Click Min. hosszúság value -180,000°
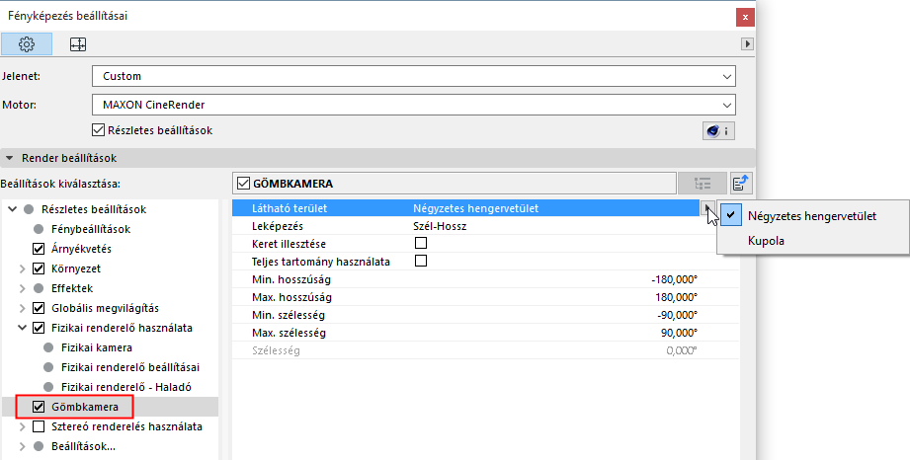 (674, 279)
